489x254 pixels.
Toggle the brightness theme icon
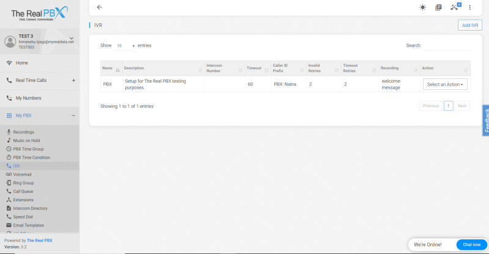(422, 7)
